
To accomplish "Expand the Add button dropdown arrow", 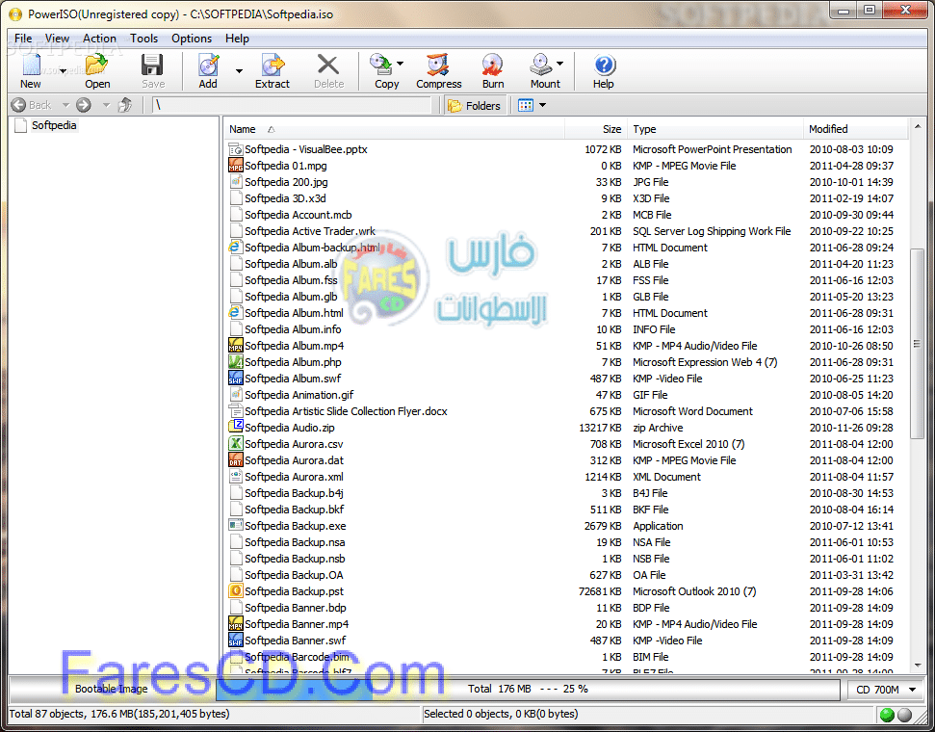I will pyautogui.click(x=239, y=70).
